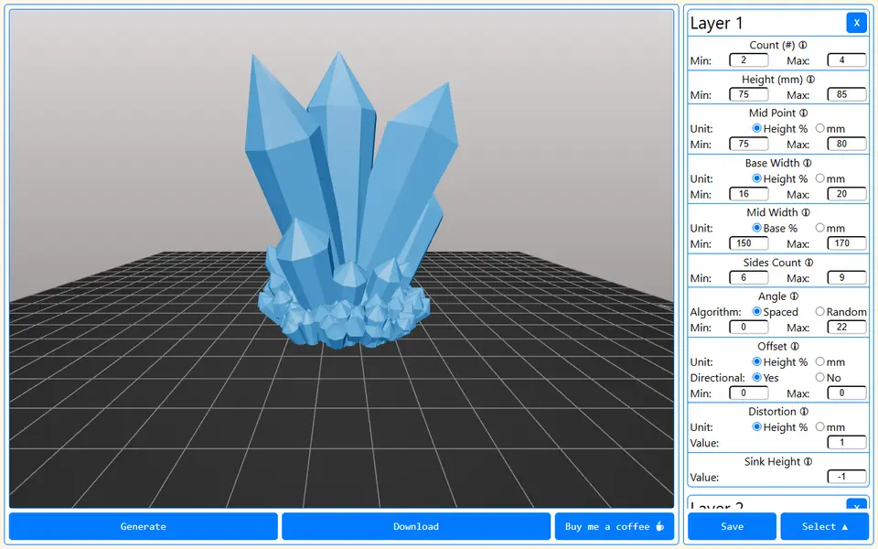
Task: Select Base % unit for Mid Width
Action: point(756,228)
